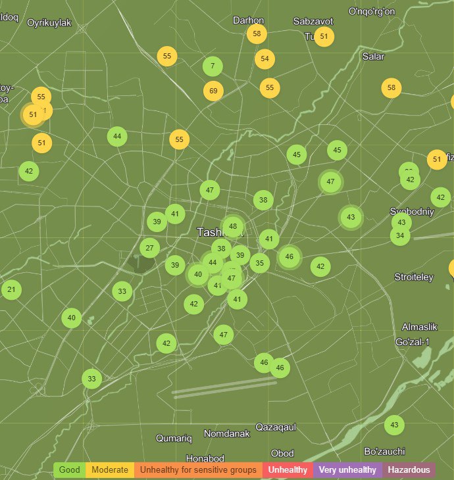
Task: Click the yellow 69 air quality marker
Action: tap(213, 91)
